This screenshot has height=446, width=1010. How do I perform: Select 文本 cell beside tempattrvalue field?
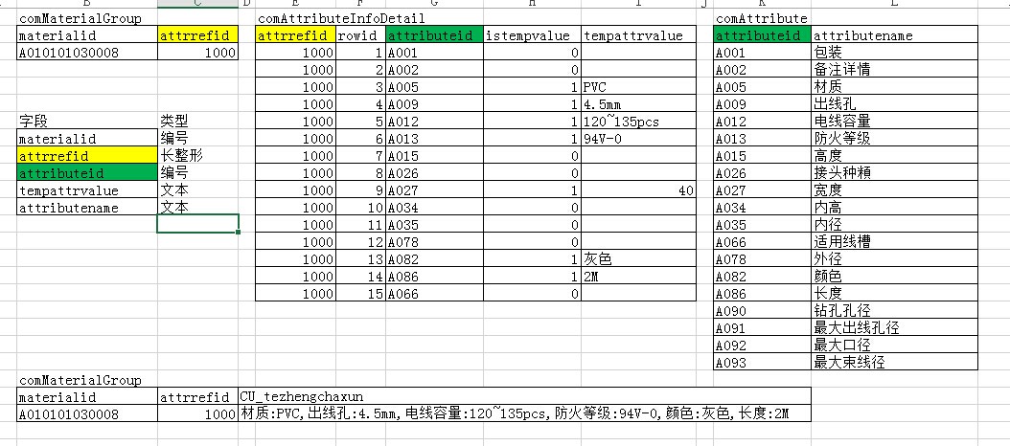click(x=197, y=190)
